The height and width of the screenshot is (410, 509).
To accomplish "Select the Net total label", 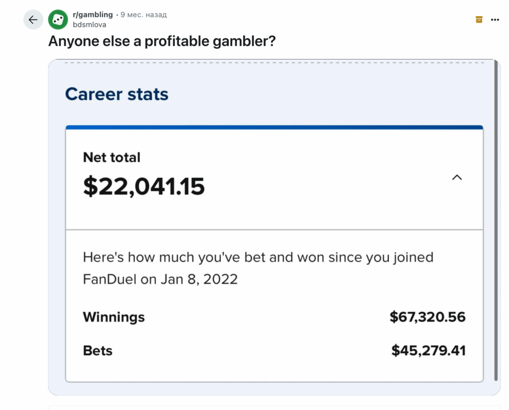I will 111,158.
